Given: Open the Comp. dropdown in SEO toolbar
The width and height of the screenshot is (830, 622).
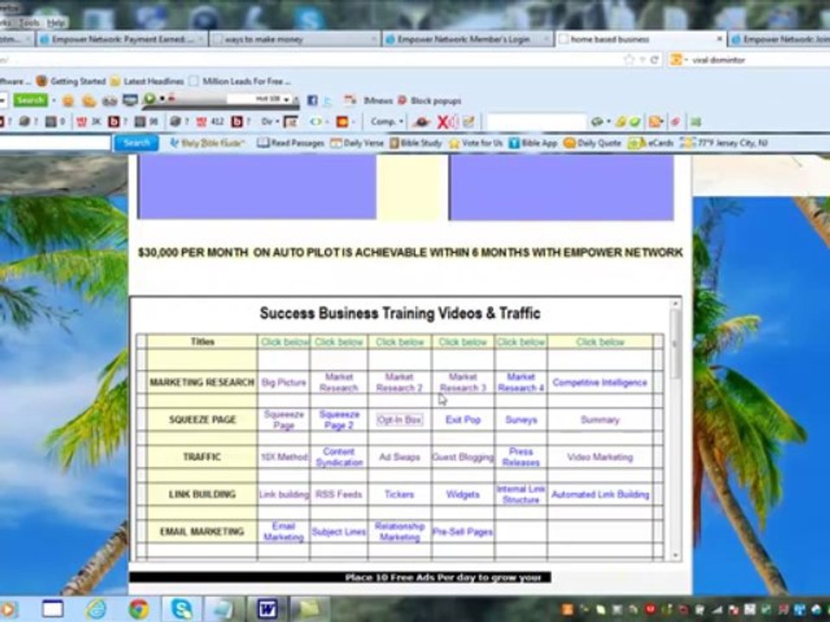Looking at the screenshot, I should [386, 122].
